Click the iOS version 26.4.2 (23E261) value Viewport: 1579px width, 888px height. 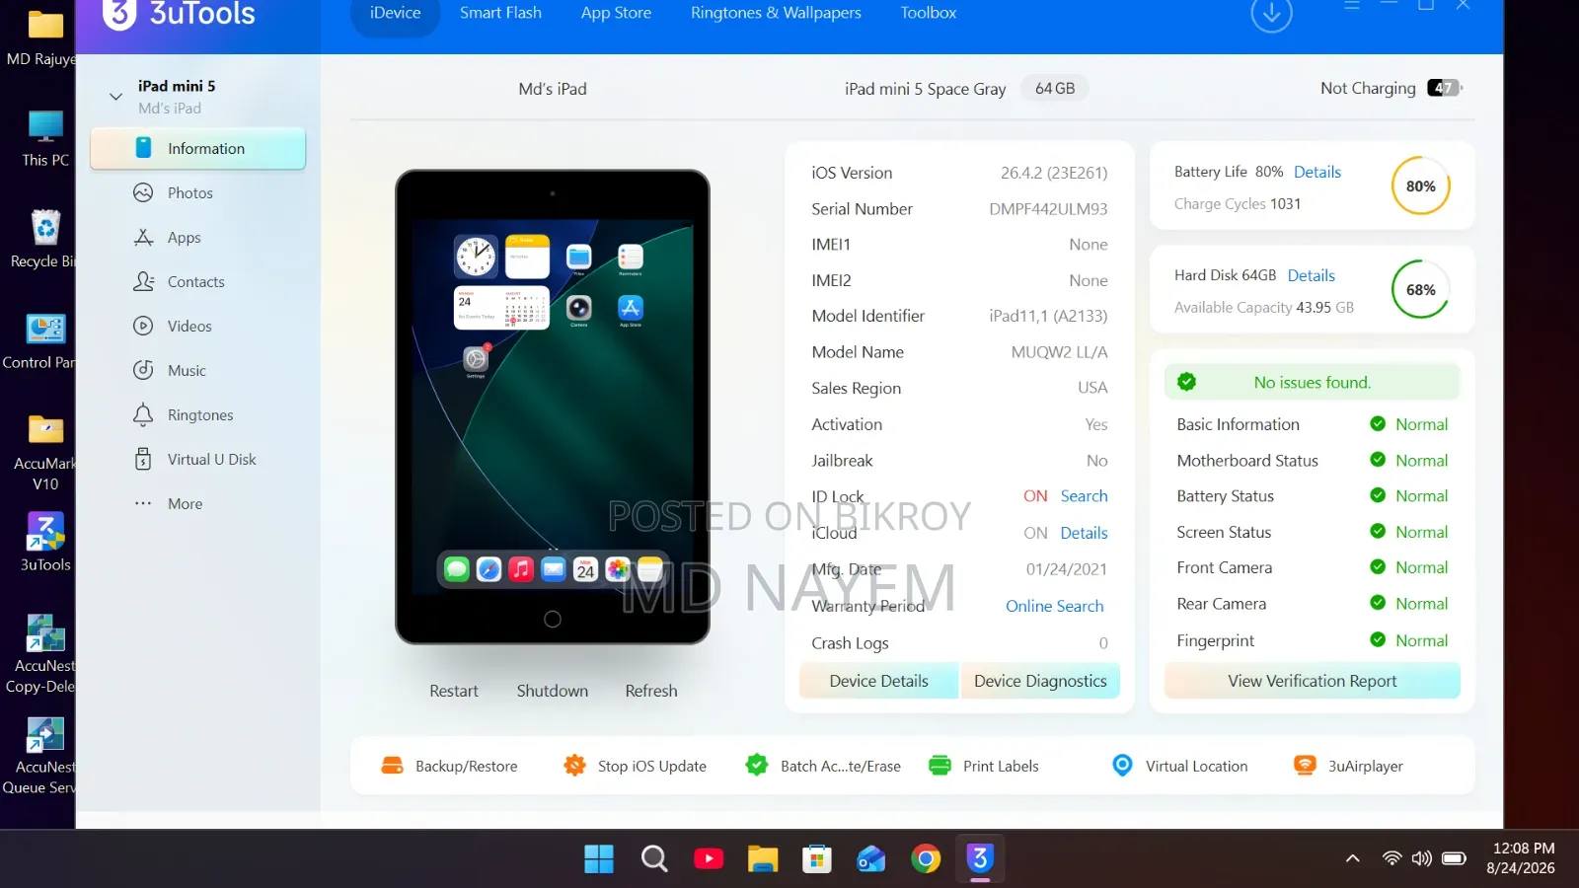(1054, 173)
